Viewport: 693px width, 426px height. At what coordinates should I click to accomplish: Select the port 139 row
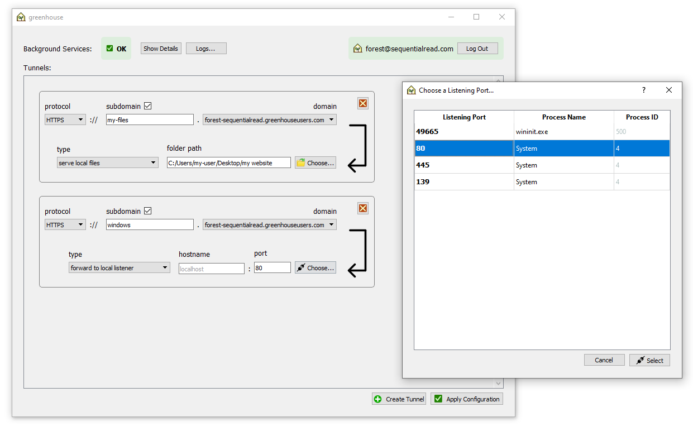[x=542, y=182]
